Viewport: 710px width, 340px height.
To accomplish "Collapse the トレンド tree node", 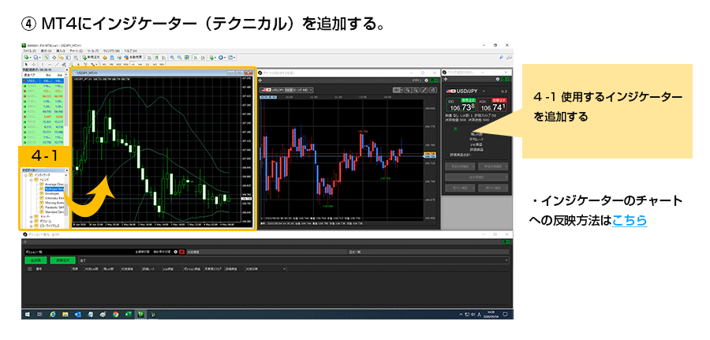I will click(32, 180).
